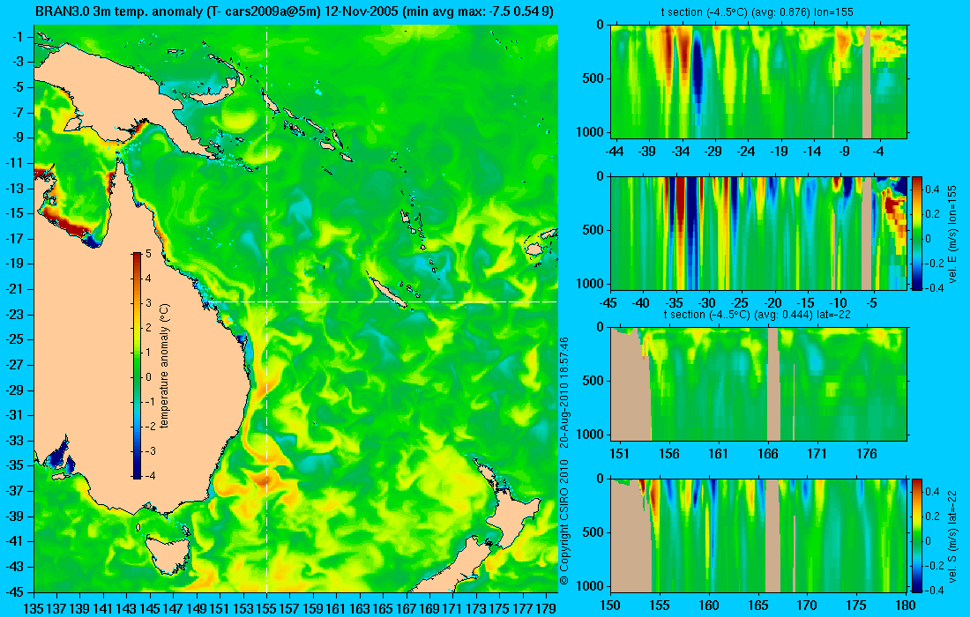Image resolution: width=970 pixels, height=617 pixels.
Task: Click the '166' tick on lat=-22 temperature panel
Action: [768, 454]
